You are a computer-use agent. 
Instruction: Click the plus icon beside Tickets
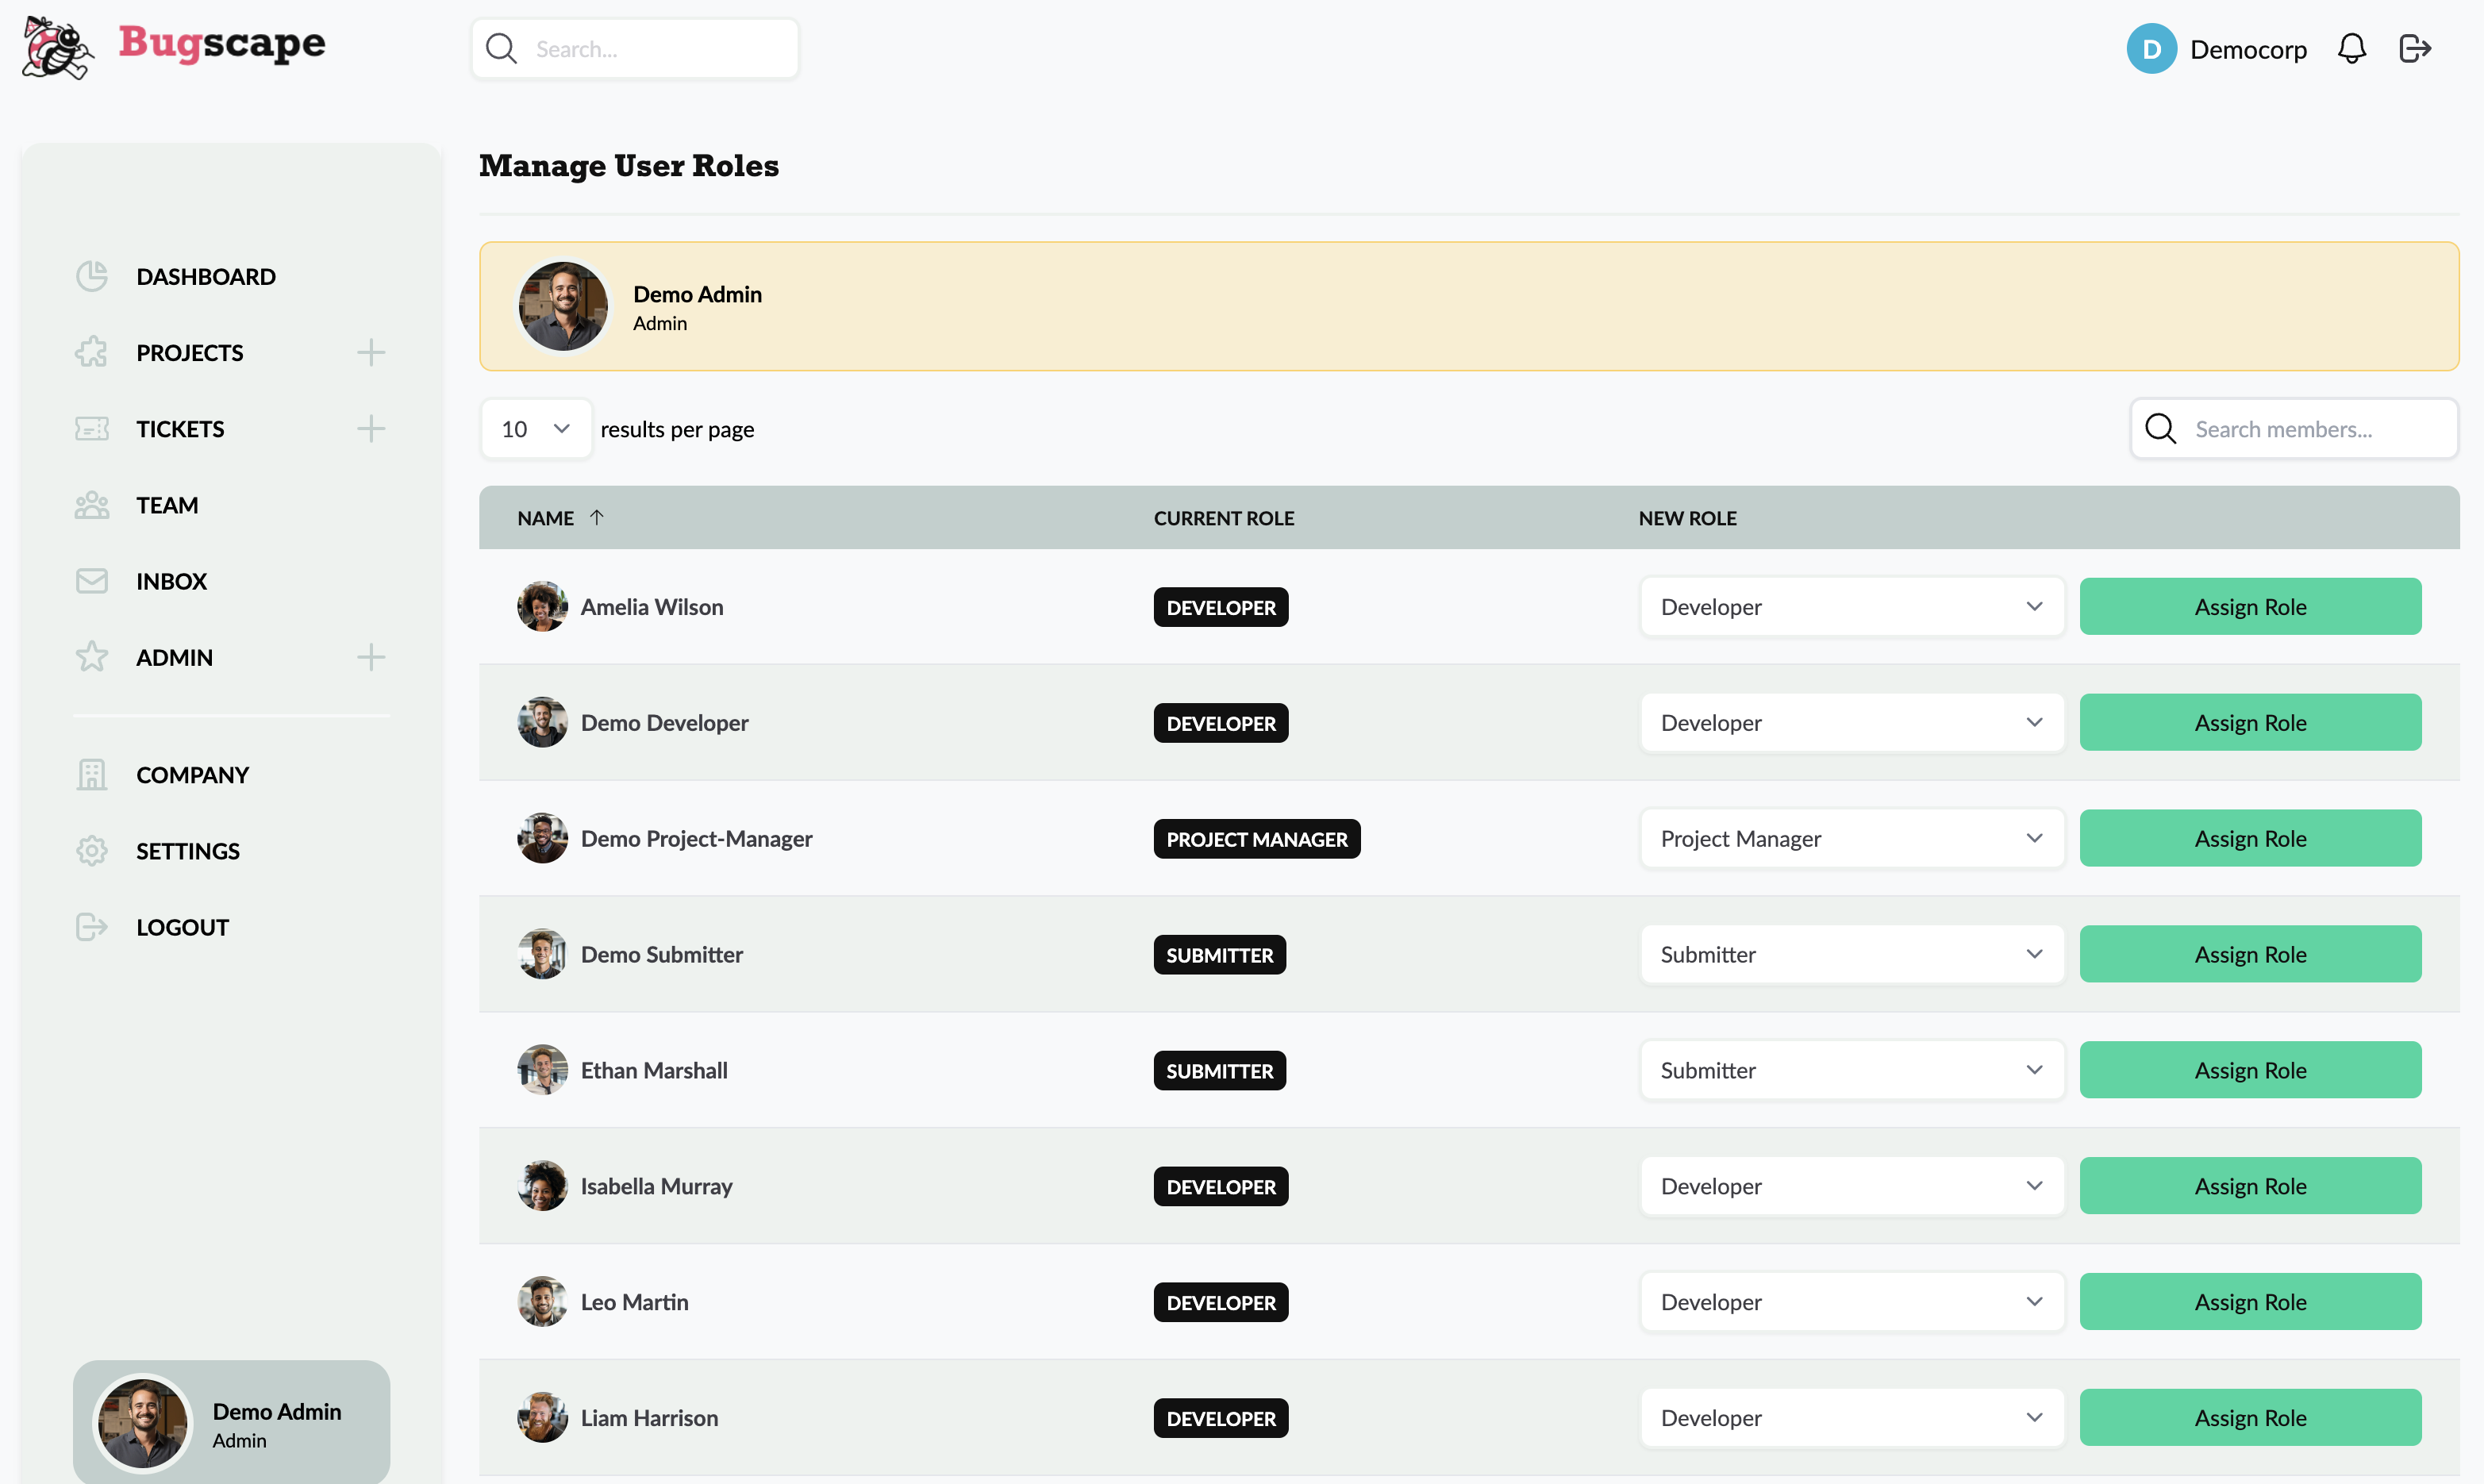point(371,429)
